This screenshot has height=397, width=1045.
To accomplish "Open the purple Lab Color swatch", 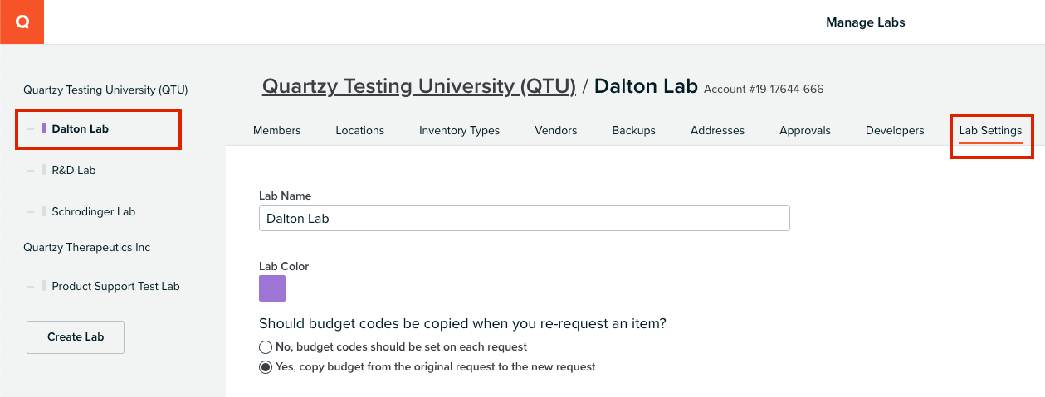I will pos(272,288).
